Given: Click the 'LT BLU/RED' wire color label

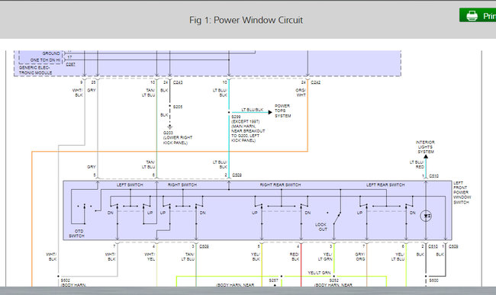Looking at the screenshot, I should pyautogui.click(x=417, y=164).
